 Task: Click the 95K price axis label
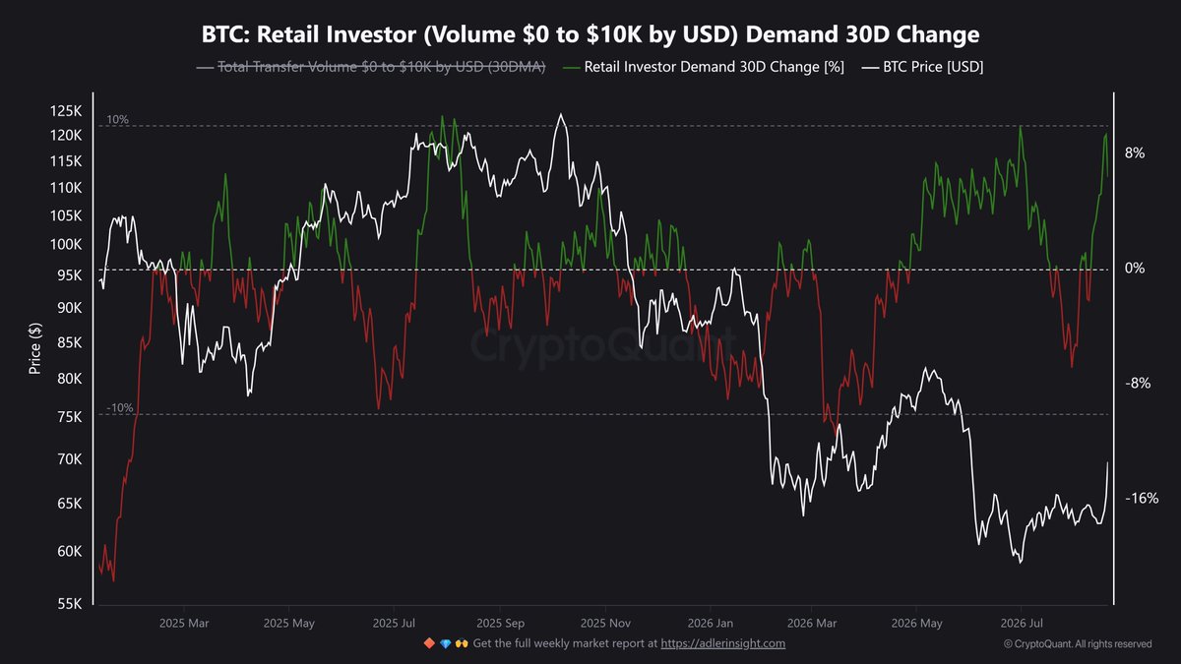(70, 275)
